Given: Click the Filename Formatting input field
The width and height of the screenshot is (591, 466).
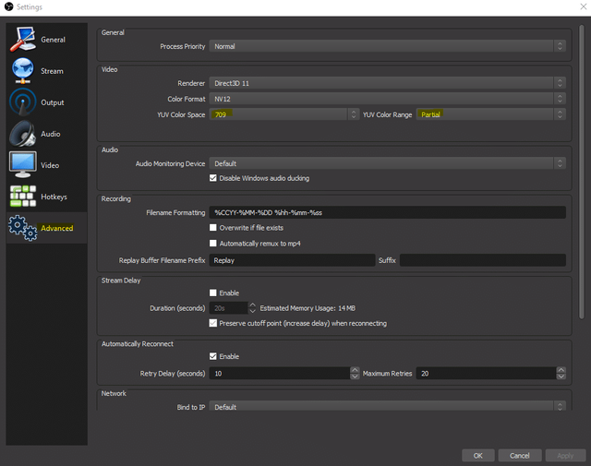Looking at the screenshot, I should (387, 212).
